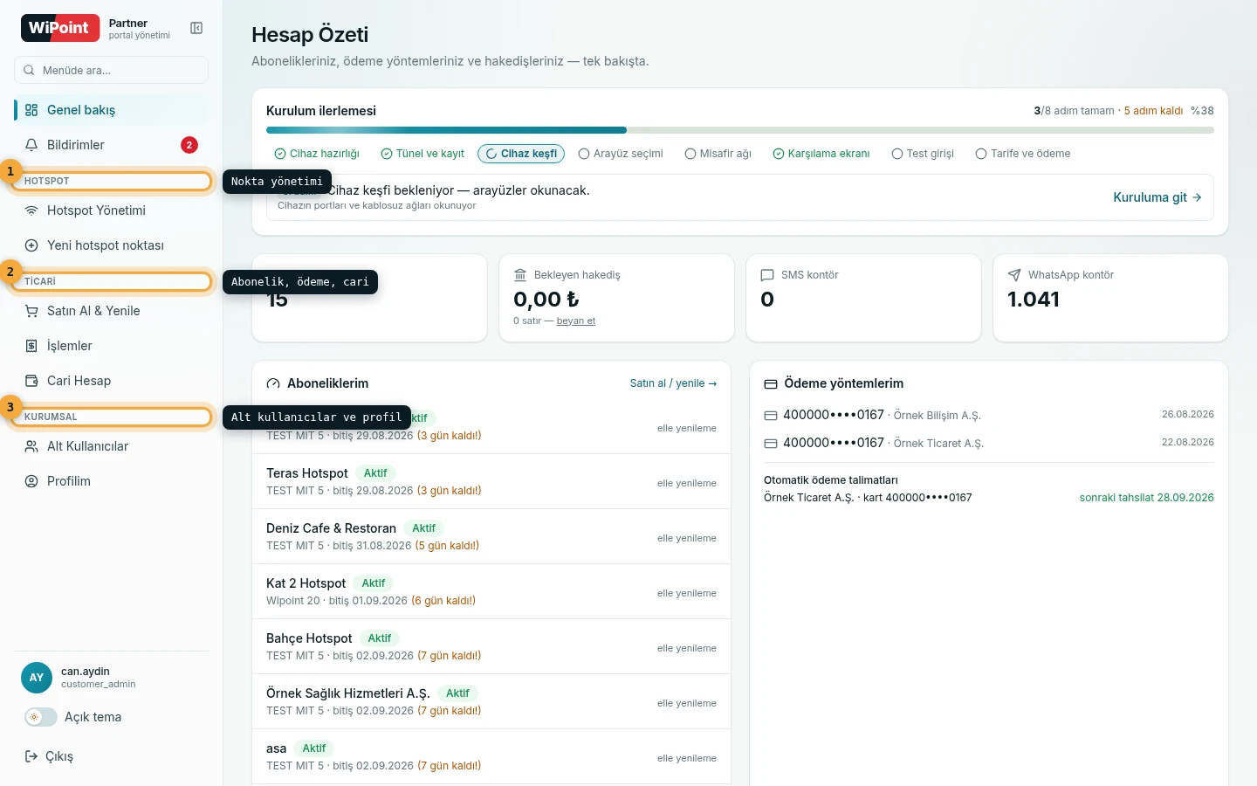Select the Test girişi setup step
The width and height of the screenshot is (1257, 786).
pyautogui.click(x=923, y=154)
